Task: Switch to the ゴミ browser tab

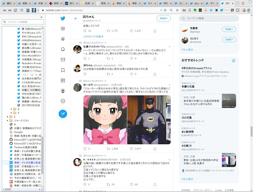Action: (x=212, y=3)
